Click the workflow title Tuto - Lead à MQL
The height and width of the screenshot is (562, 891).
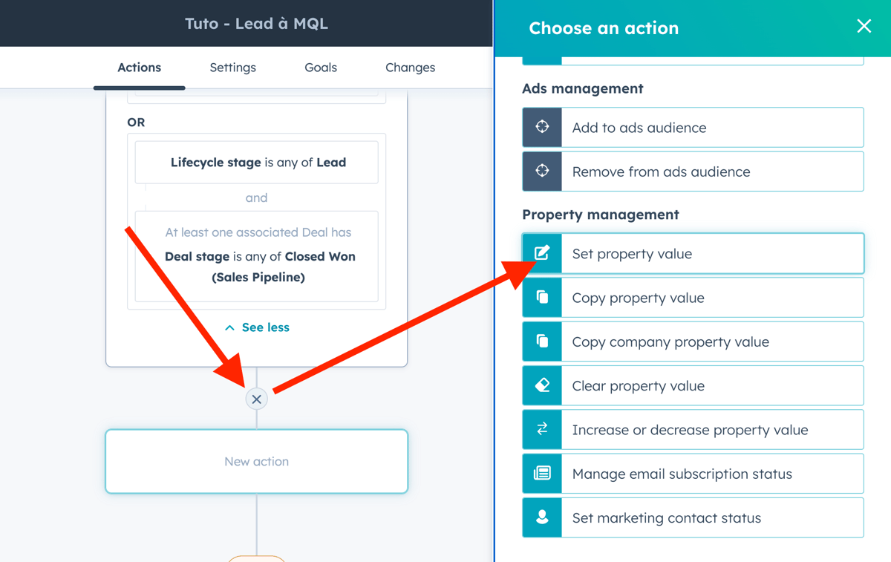(x=256, y=24)
